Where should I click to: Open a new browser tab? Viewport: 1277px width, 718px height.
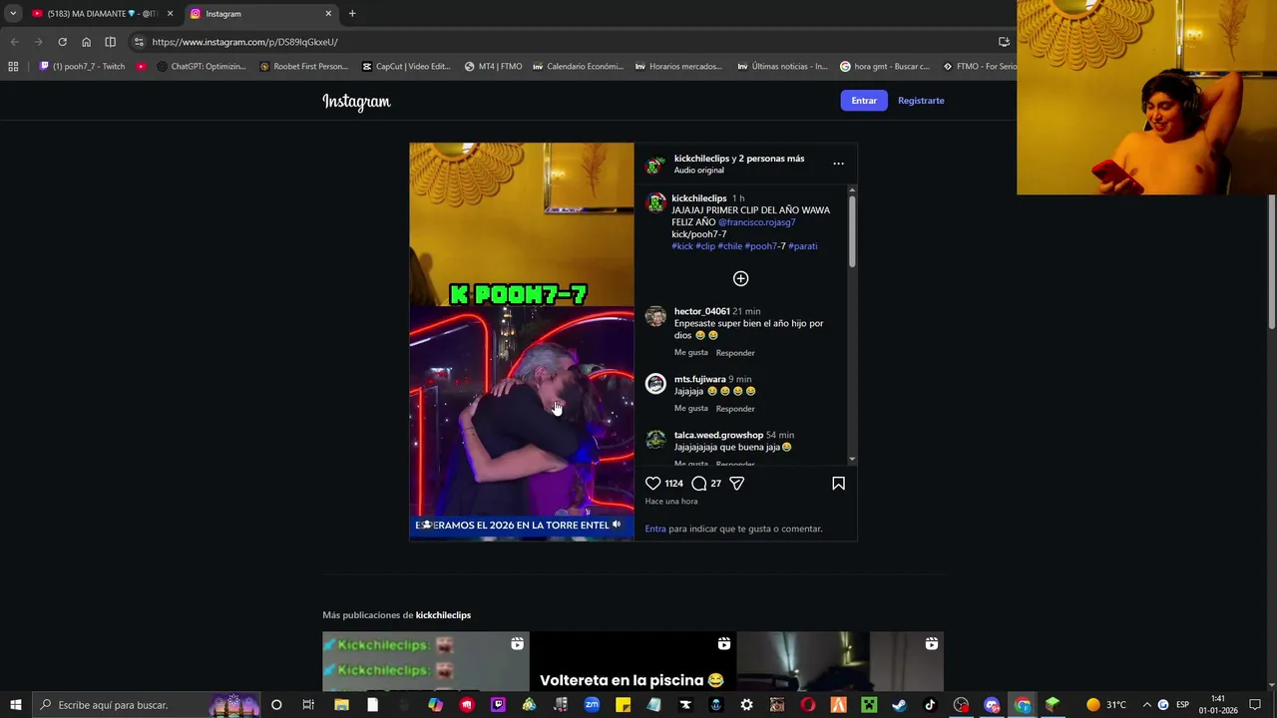[352, 14]
